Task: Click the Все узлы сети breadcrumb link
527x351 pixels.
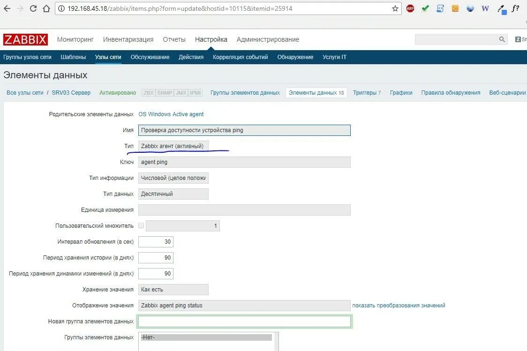Action: click(x=25, y=93)
